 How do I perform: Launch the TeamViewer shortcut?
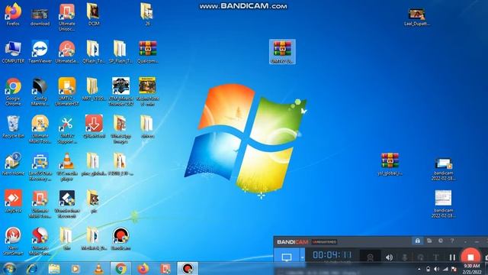(x=40, y=52)
